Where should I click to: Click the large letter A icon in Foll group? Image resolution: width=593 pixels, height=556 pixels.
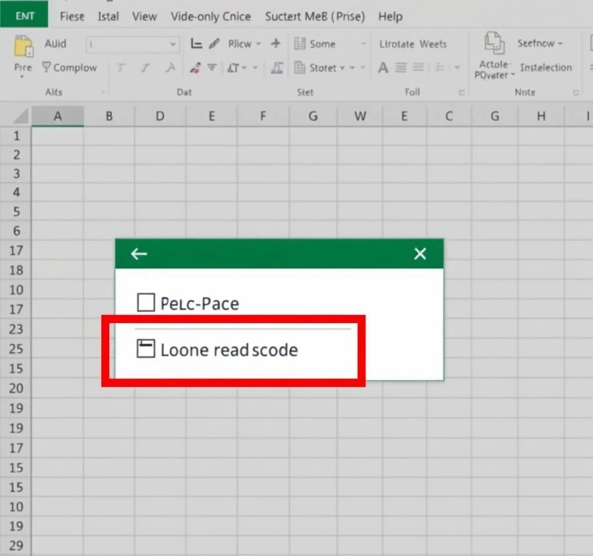click(383, 68)
